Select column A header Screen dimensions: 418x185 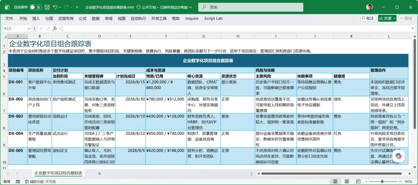coord(17,36)
